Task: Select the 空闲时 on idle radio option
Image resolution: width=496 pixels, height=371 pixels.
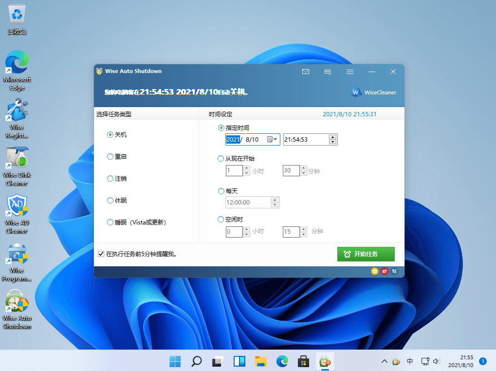Action: tap(230, 220)
